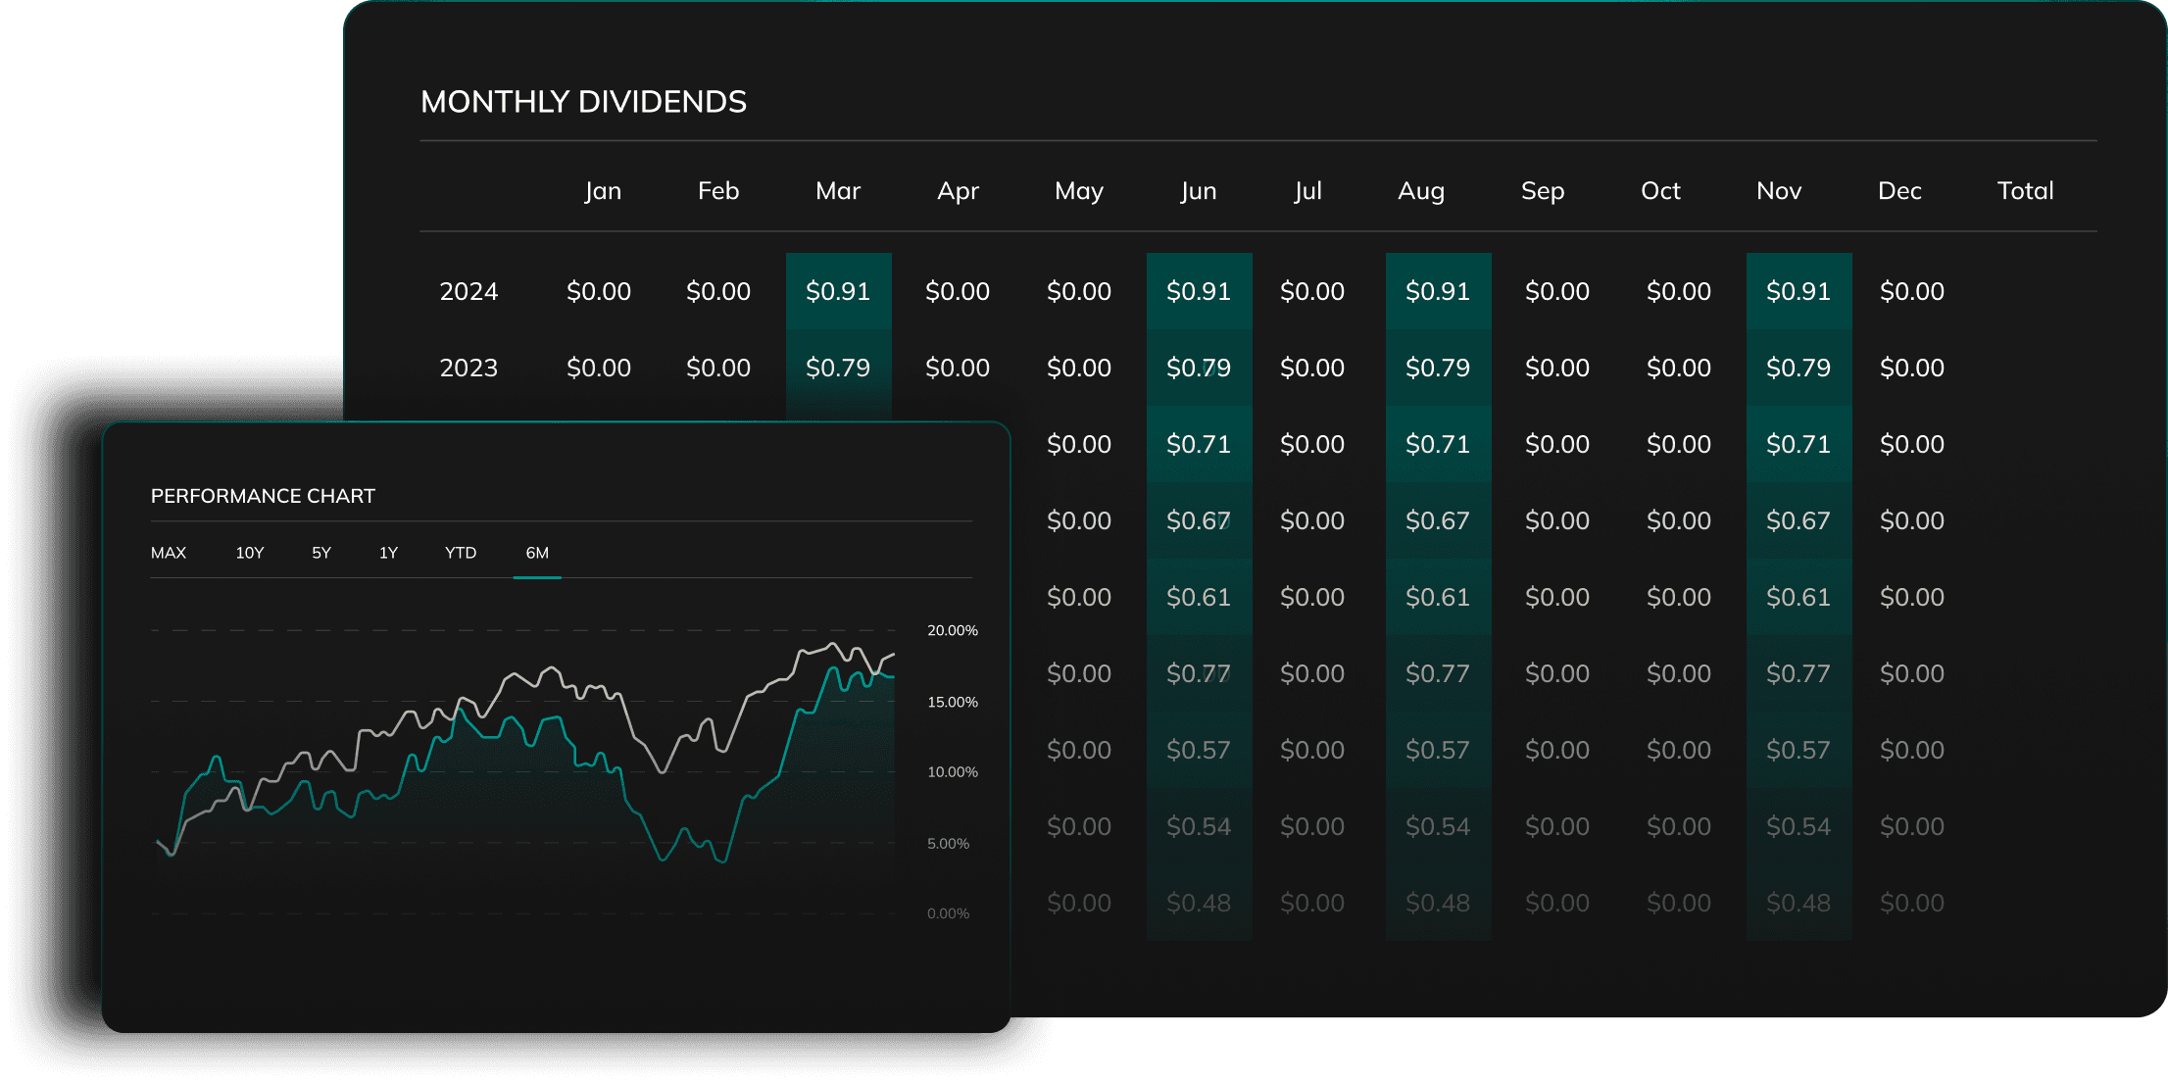Click the active 6M range tab

(537, 553)
